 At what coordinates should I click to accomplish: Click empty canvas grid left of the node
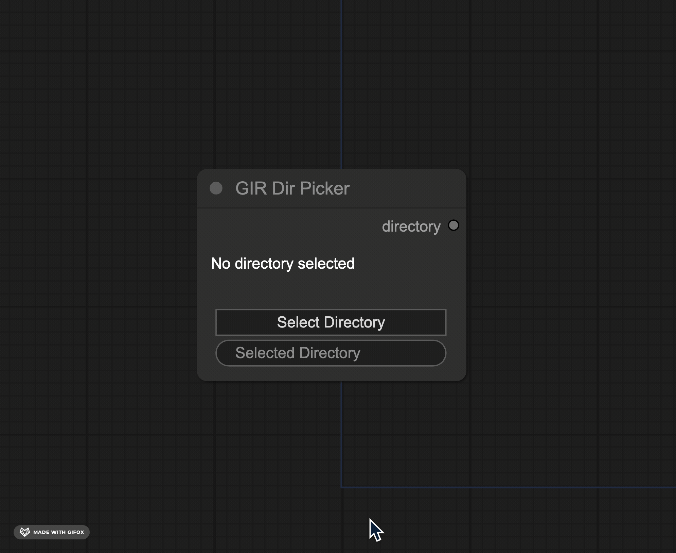coord(102,272)
